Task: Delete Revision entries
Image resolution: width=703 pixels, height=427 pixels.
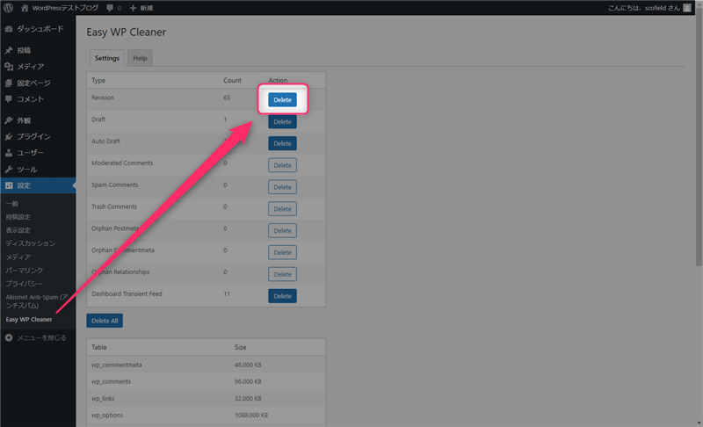Action: 282,99
